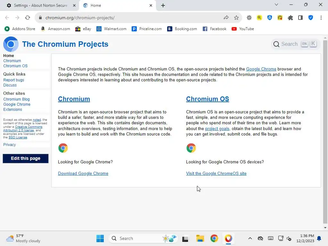Open the Extensions puzzle piece menu
Image resolution: width=328 pixels, height=246 pixels.
pyautogui.click(x=290, y=18)
